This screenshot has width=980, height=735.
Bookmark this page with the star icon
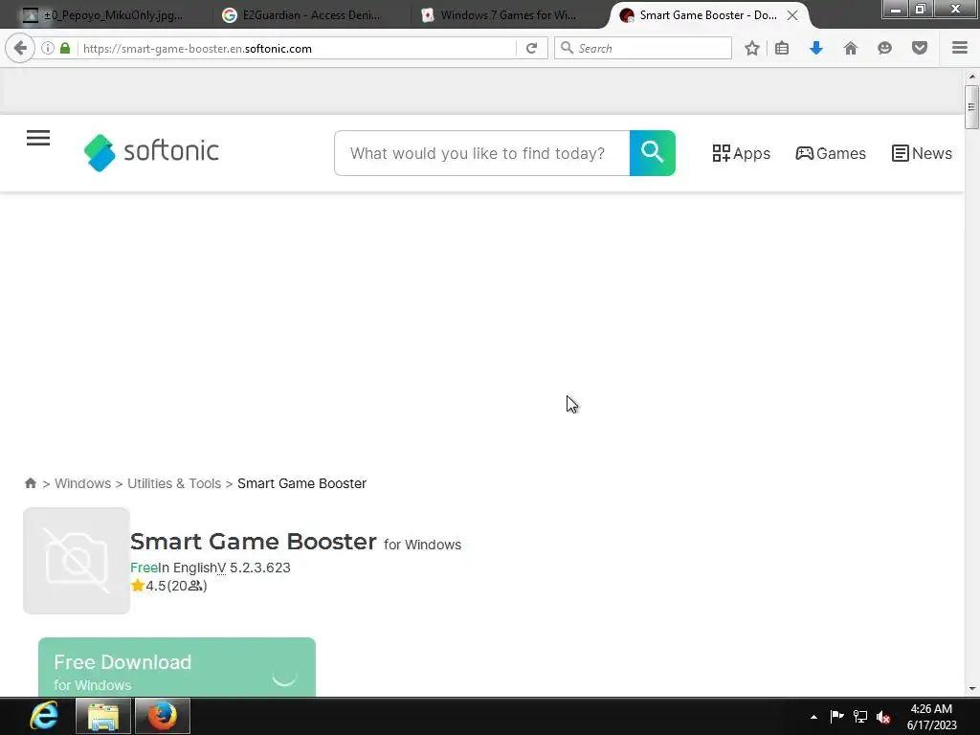(x=752, y=48)
